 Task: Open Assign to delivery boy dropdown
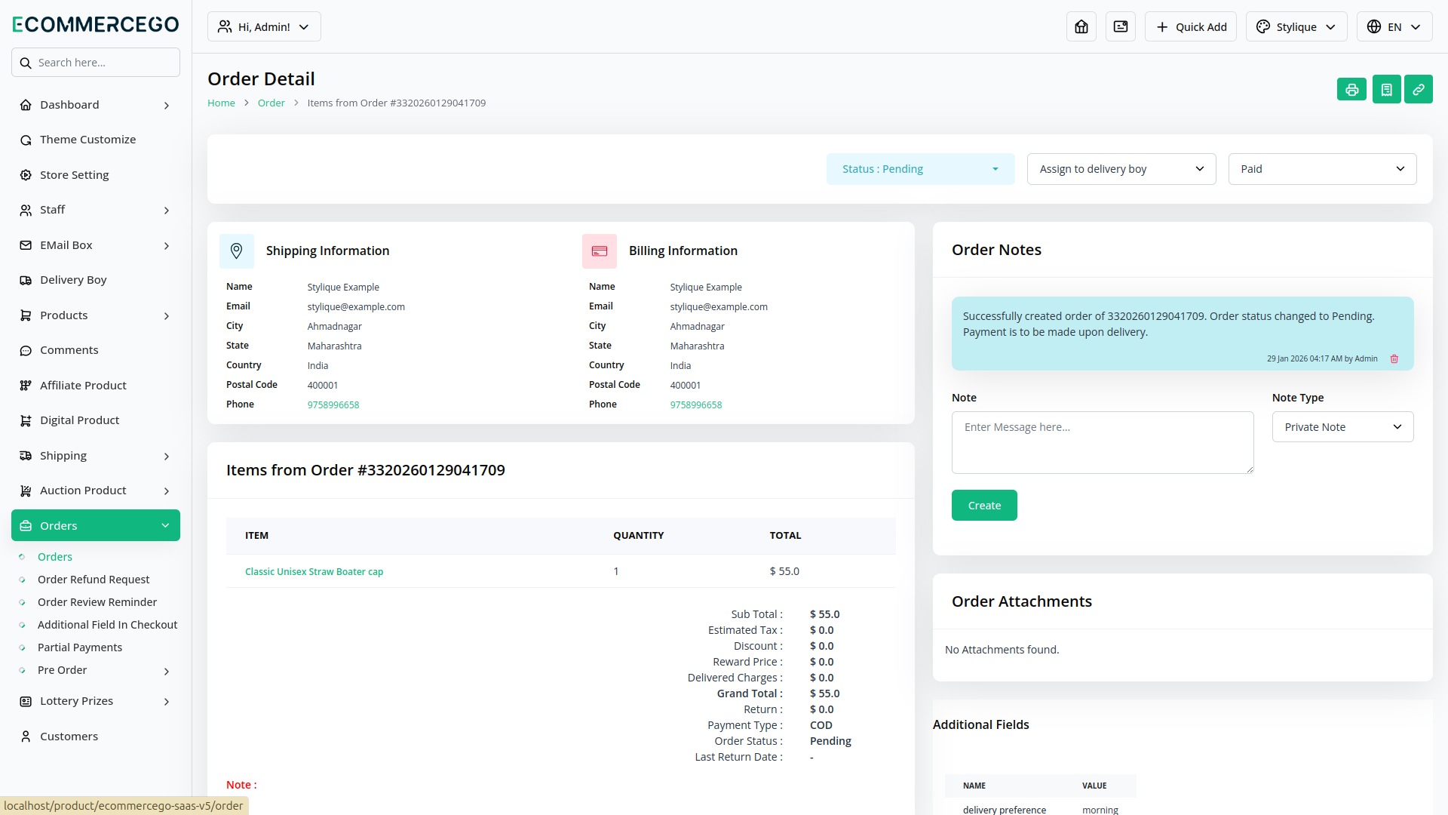pyautogui.click(x=1121, y=169)
